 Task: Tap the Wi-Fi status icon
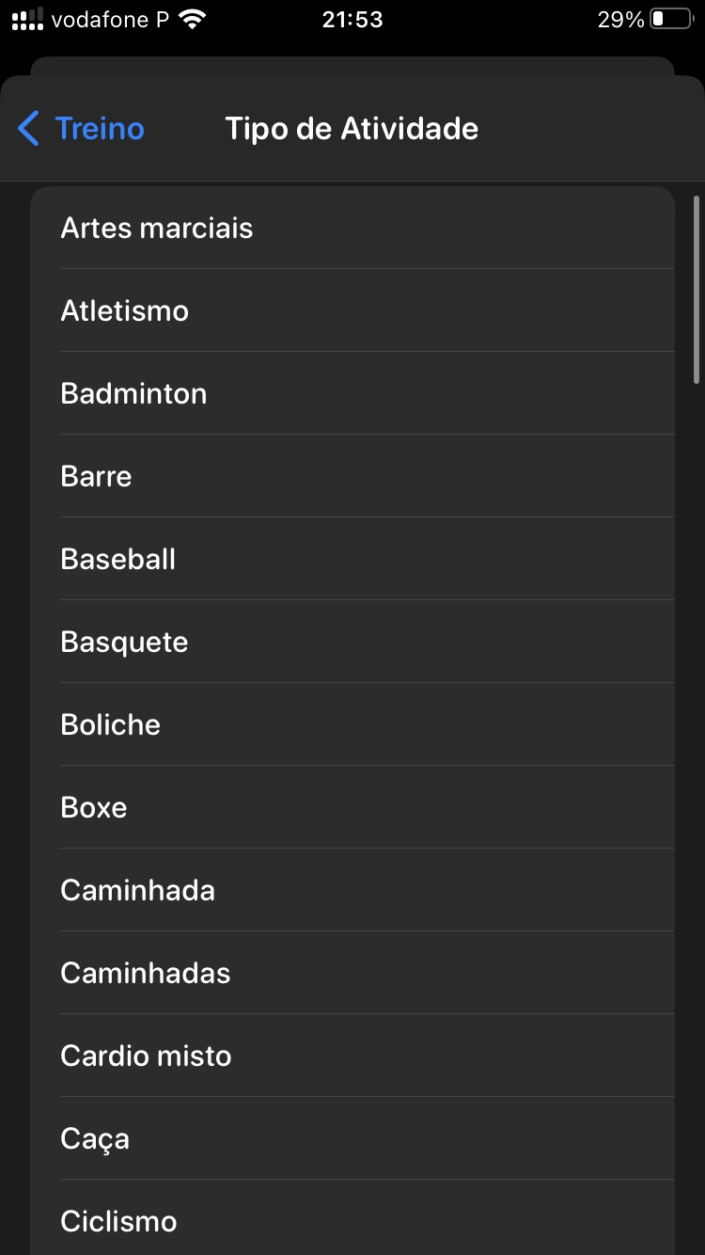click(193, 19)
